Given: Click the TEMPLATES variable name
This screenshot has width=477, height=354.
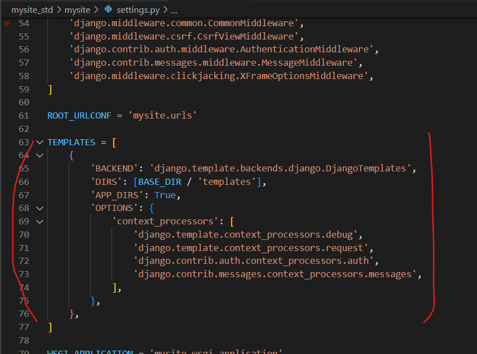Looking at the screenshot, I should coord(71,142).
